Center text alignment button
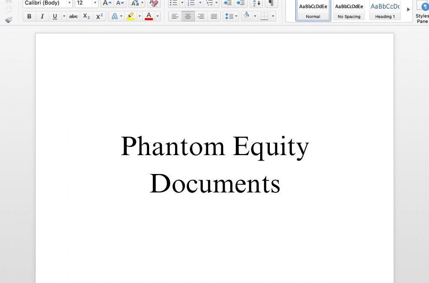The image size is (429, 283). (188, 16)
